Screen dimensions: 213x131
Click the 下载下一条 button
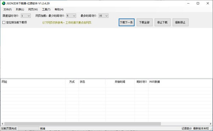126,22
